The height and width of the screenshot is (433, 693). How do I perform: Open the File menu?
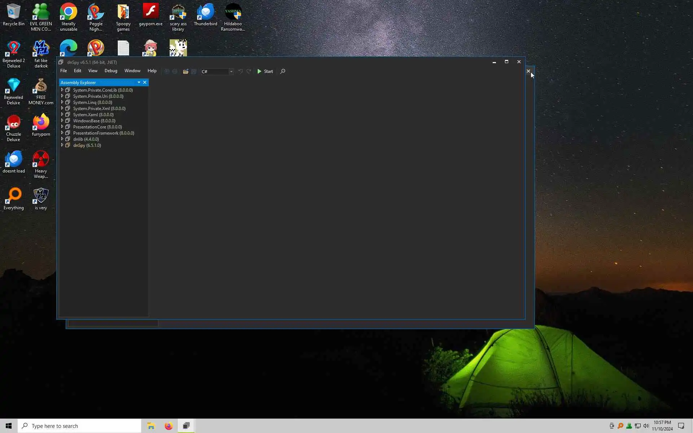pos(64,71)
